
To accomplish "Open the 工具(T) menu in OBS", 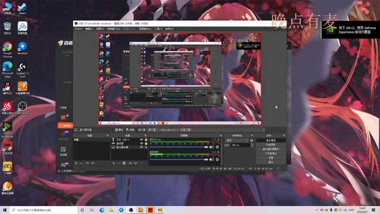I will click(x=158, y=29).
